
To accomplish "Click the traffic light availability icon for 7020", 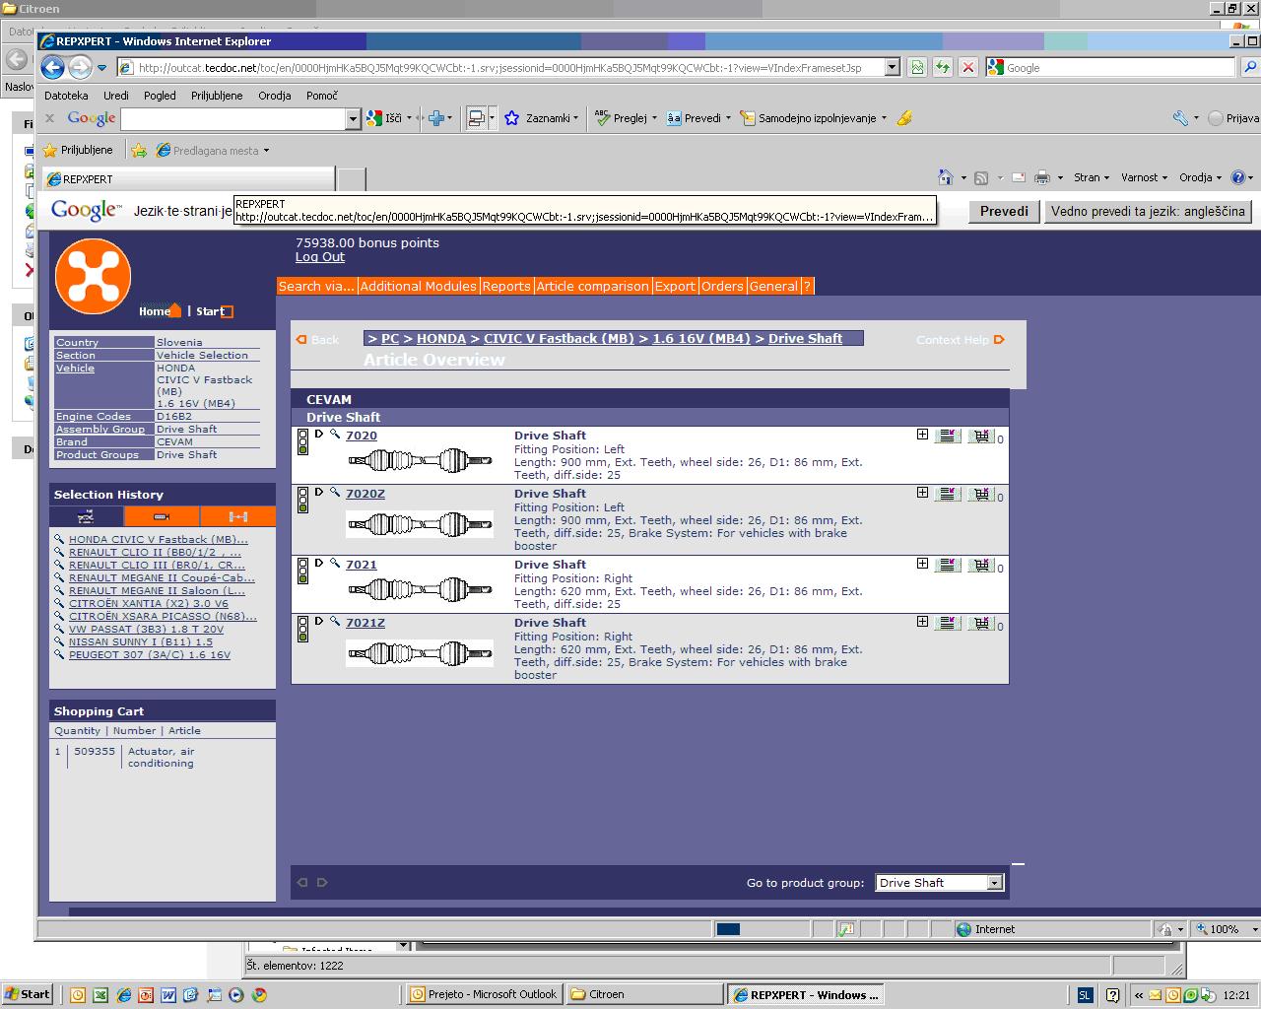I will [302, 442].
